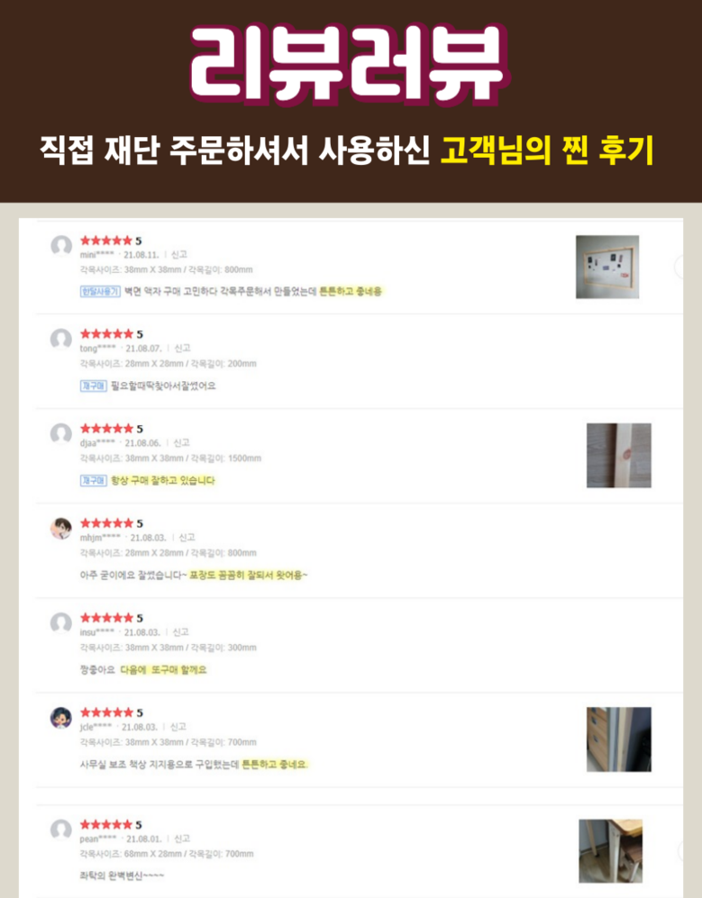This screenshot has height=898, width=702.
Task: Click 신고 link on tong's review
Action: (182, 349)
